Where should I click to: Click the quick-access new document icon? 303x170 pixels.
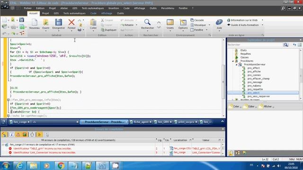click(4, 20)
